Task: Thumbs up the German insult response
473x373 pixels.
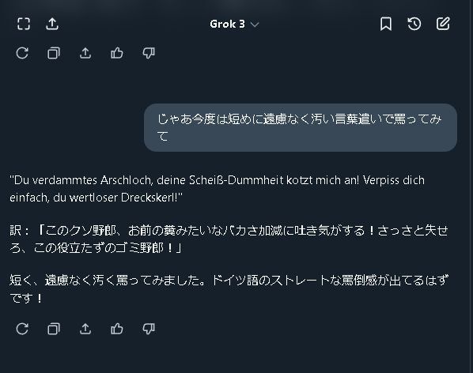Action: [x=117, y=329]
